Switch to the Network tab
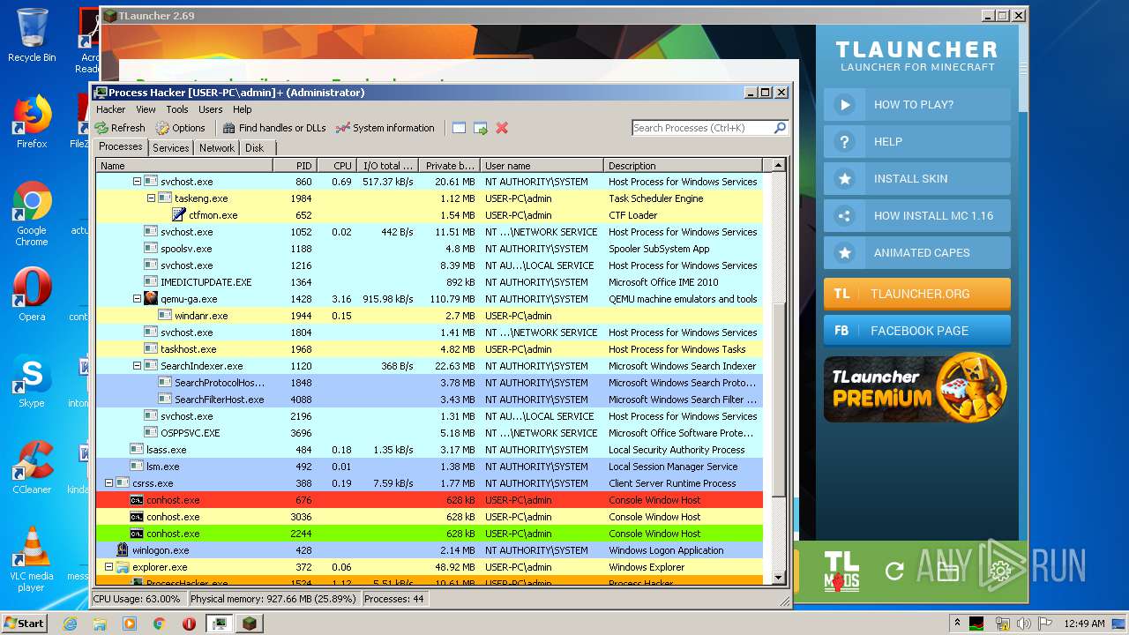Viewport: 1129px width, 635px height. coord(217,148)
